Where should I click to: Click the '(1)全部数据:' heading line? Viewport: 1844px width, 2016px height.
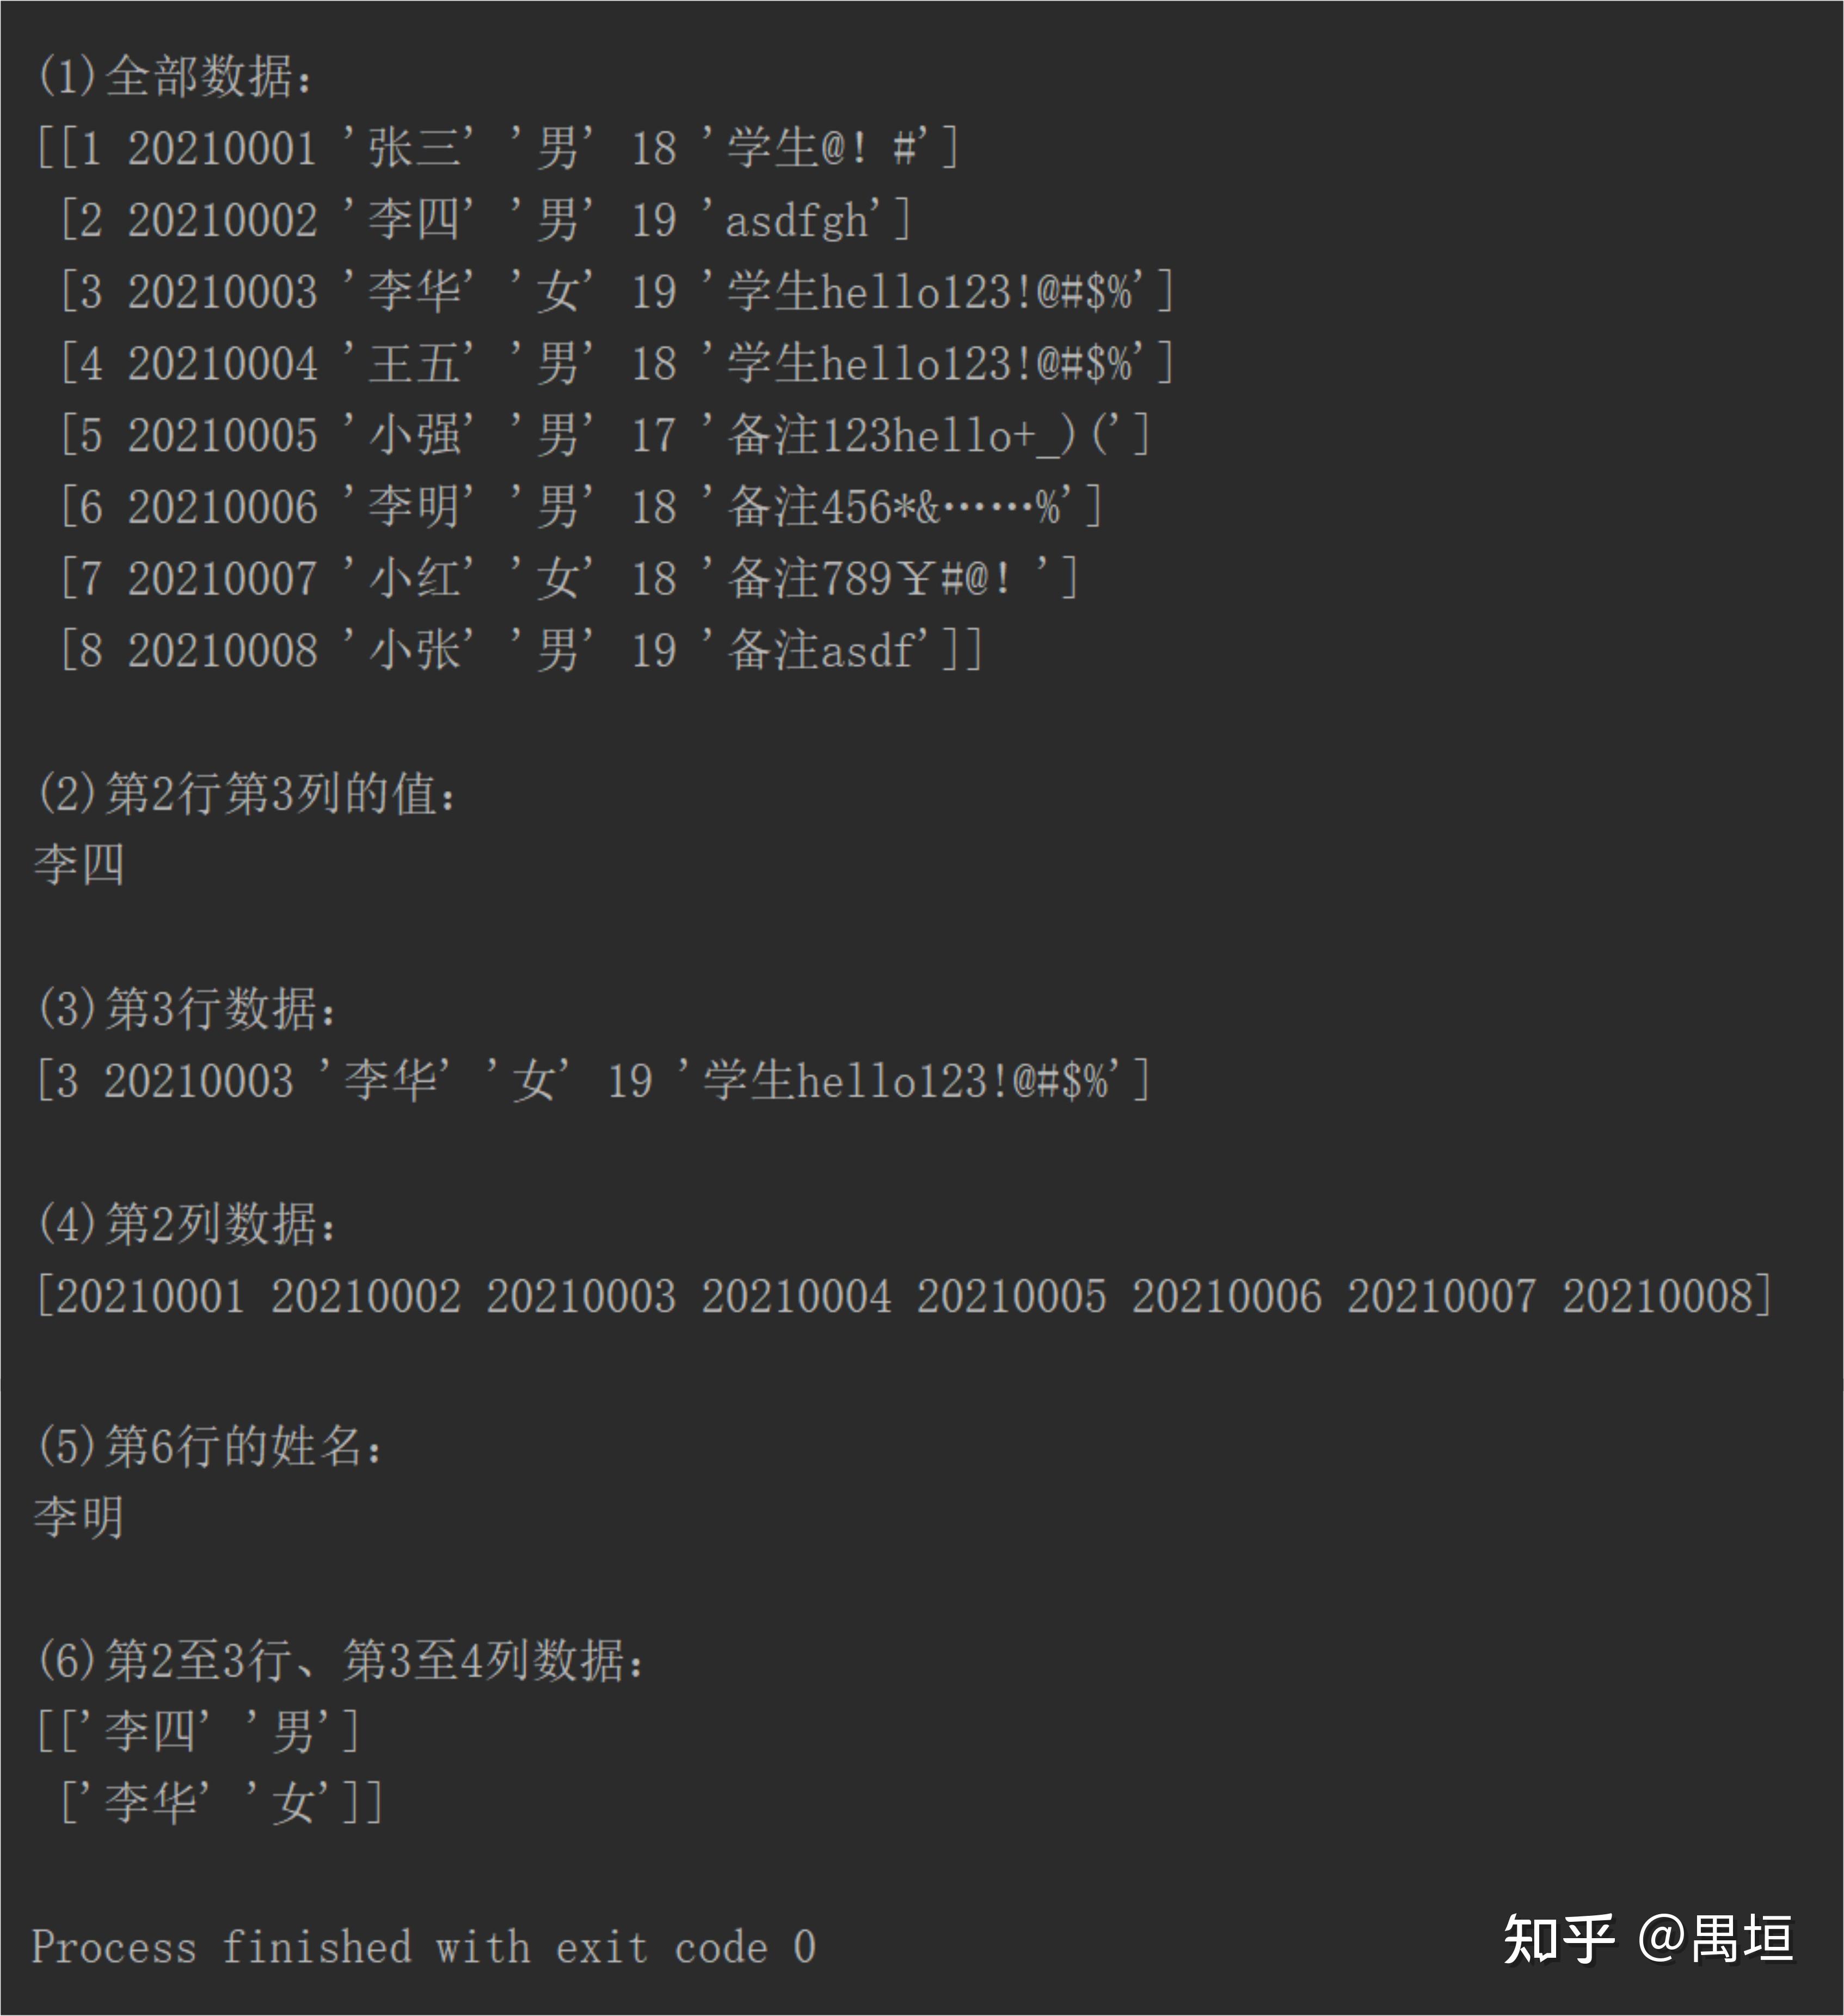tap(174, 77)
